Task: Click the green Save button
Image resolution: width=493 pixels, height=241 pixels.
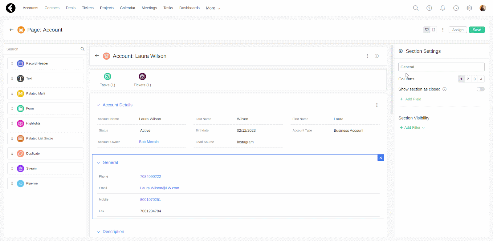Action: (x=477, y=30)
